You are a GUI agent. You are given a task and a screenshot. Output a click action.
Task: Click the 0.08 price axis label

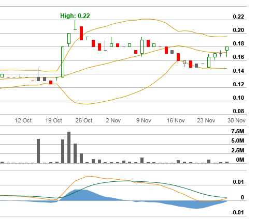(238, 111)
